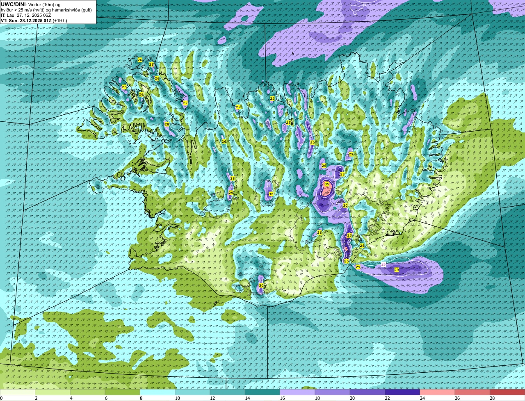Click the light lavender 16–18 legend swatch
Viewport: 525px width, 401px height.
[297, 392]
